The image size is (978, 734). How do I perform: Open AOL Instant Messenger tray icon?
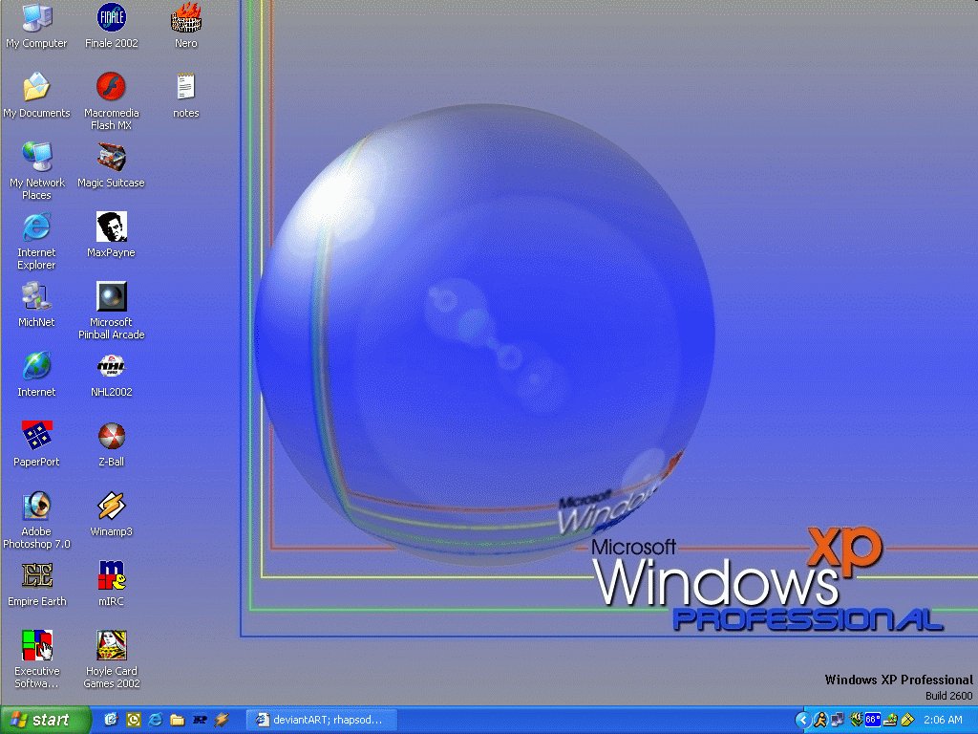pos(820,720)
